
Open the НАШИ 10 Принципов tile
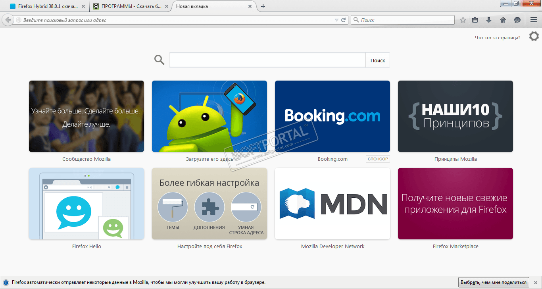click(x=456, y=116)
